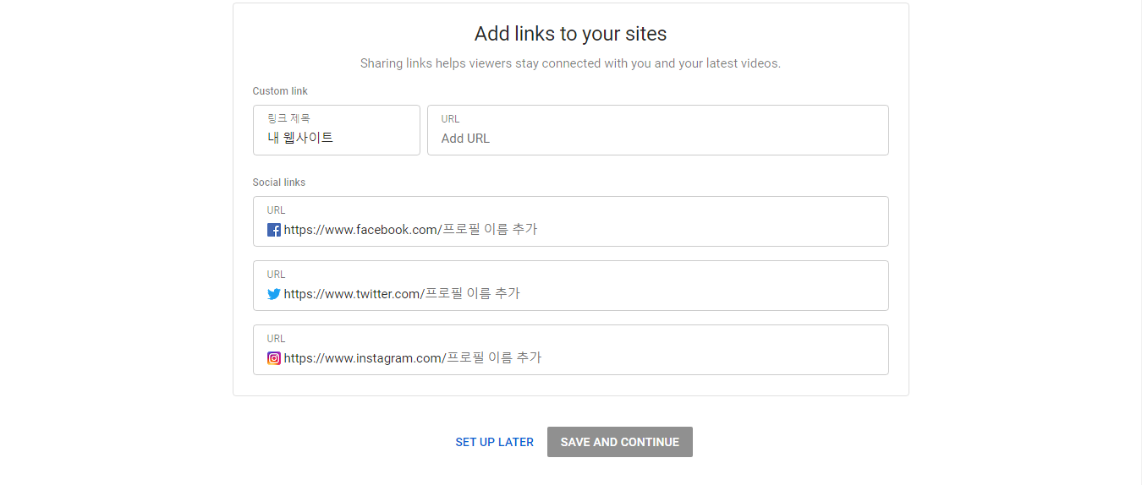Image resolution: width=1142 pixels, height=485 pixels.
Task: Click the 'Sharing links helps viewers' subtitle
Action: click(570, 63)
